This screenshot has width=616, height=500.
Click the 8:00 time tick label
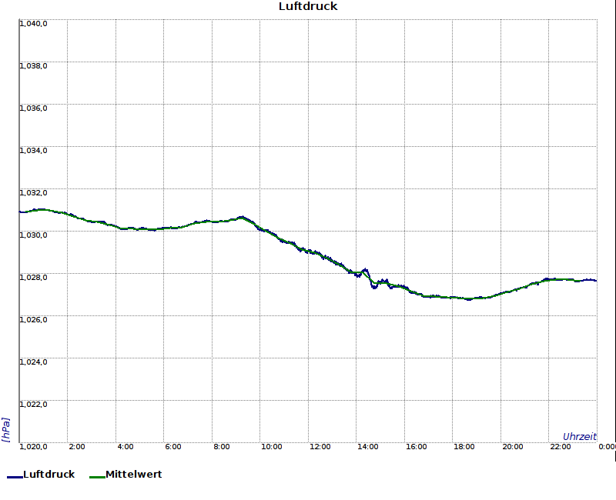point(222,447)
